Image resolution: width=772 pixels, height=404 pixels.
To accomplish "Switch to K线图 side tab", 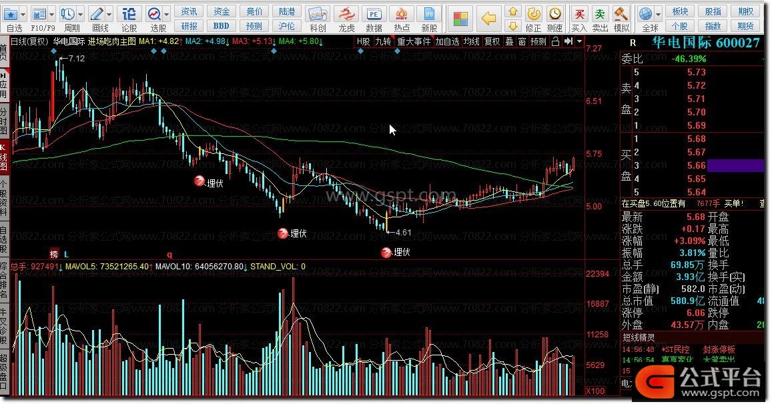I will tap(4, 158).
